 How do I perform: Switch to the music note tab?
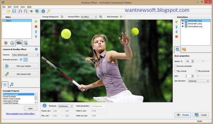(x=12, y=84)
